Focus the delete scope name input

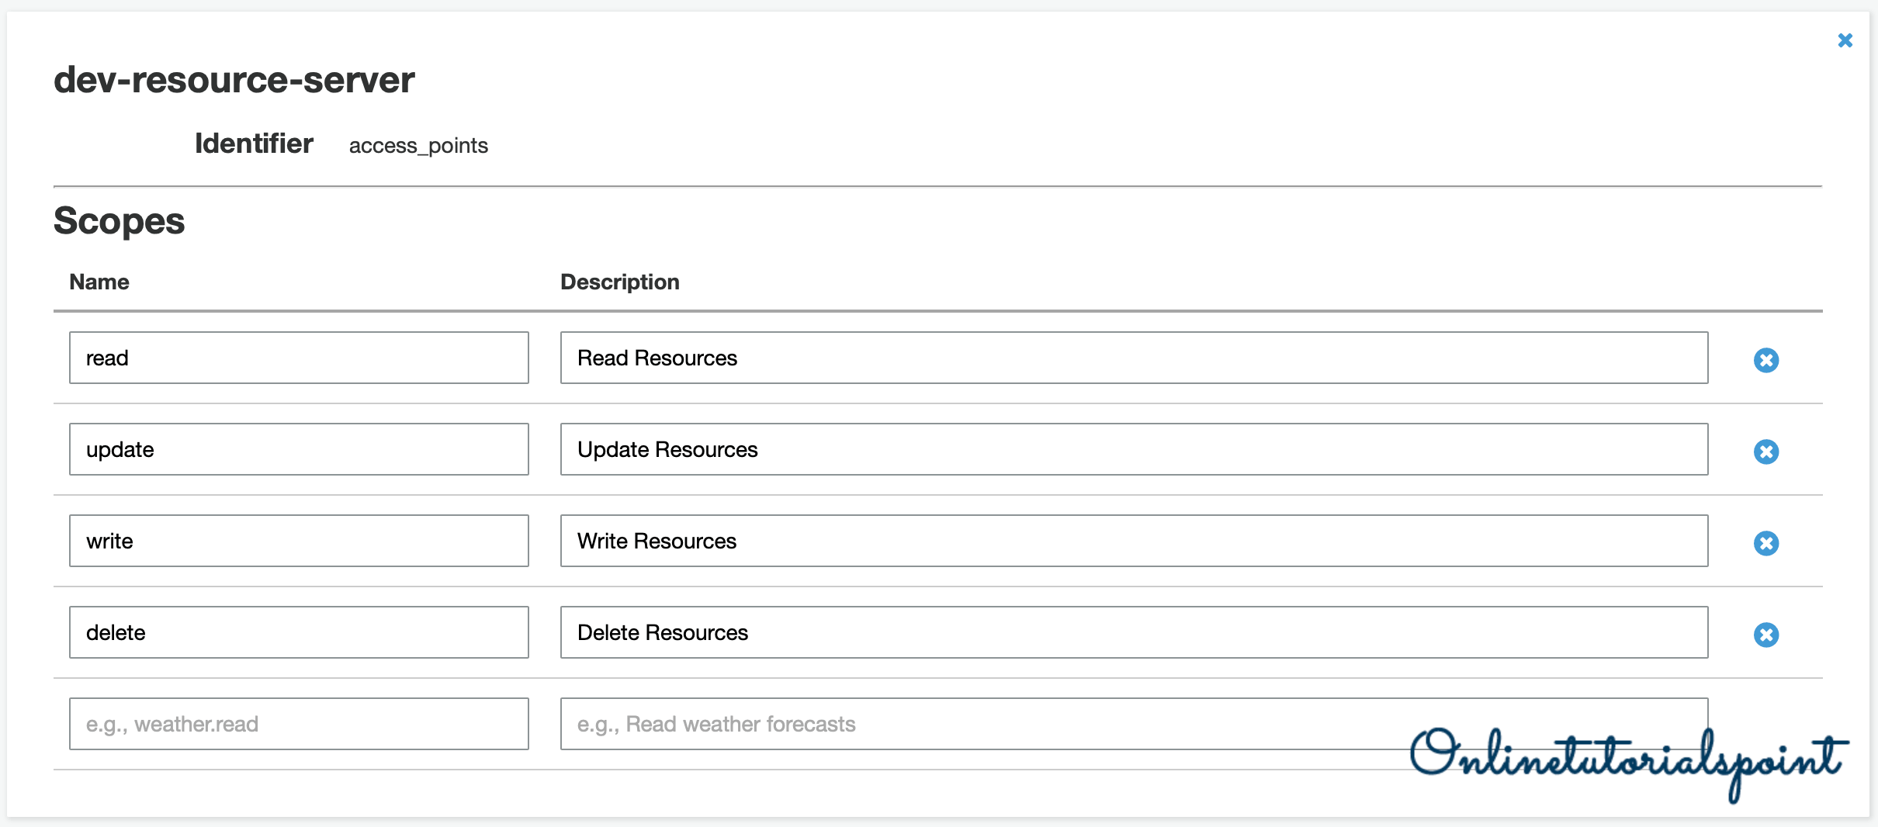click(299, 632)
